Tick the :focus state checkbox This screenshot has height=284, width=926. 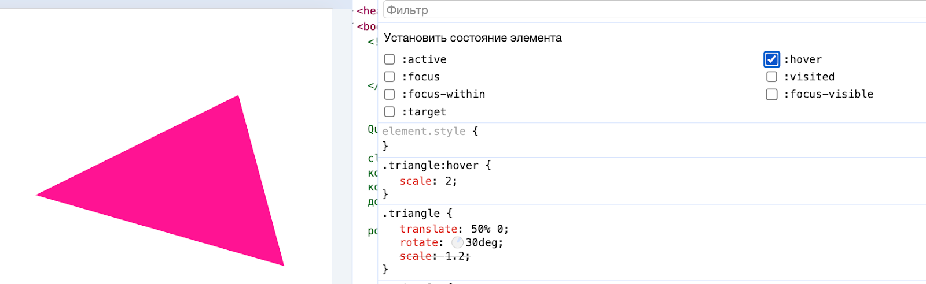389,77
